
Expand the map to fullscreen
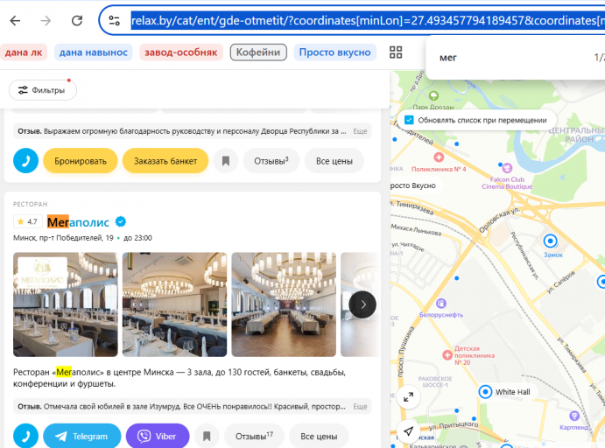point(408,396)
